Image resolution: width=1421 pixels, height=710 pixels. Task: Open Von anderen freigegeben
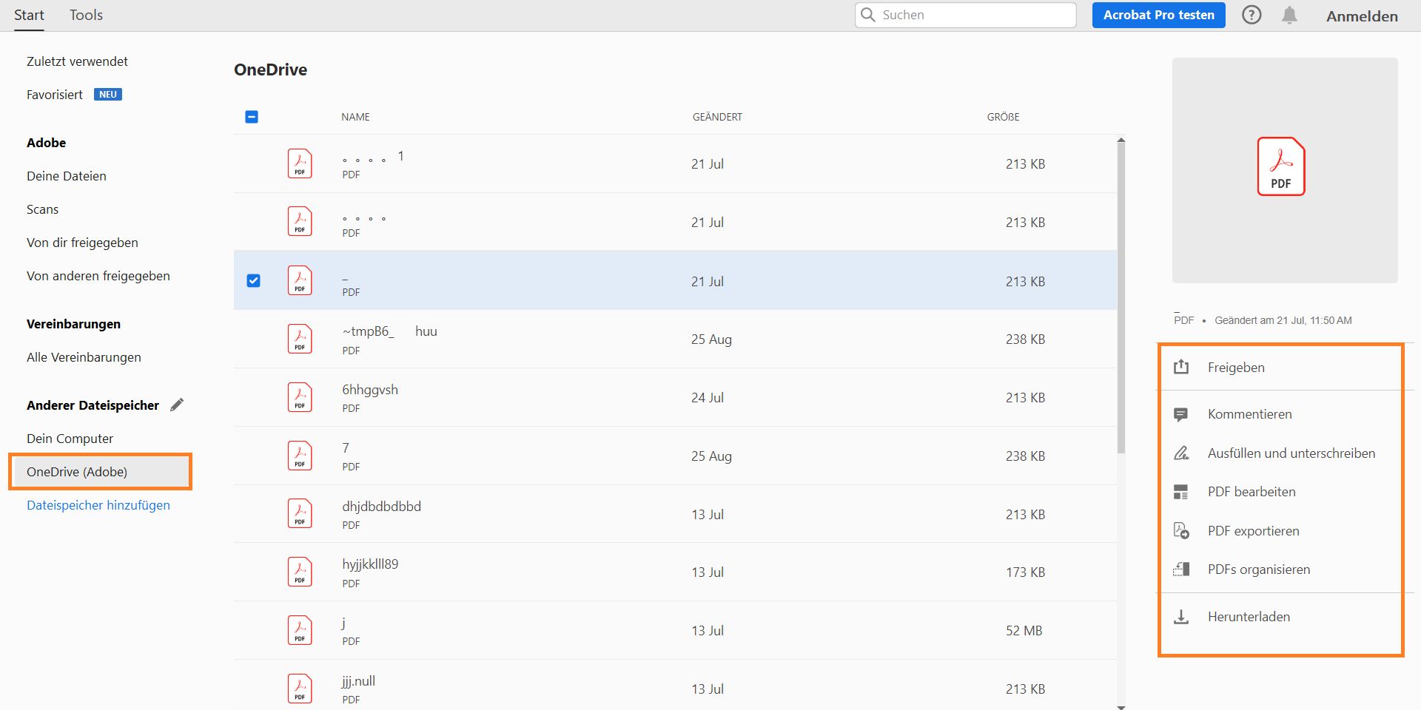tap(98, 276)
